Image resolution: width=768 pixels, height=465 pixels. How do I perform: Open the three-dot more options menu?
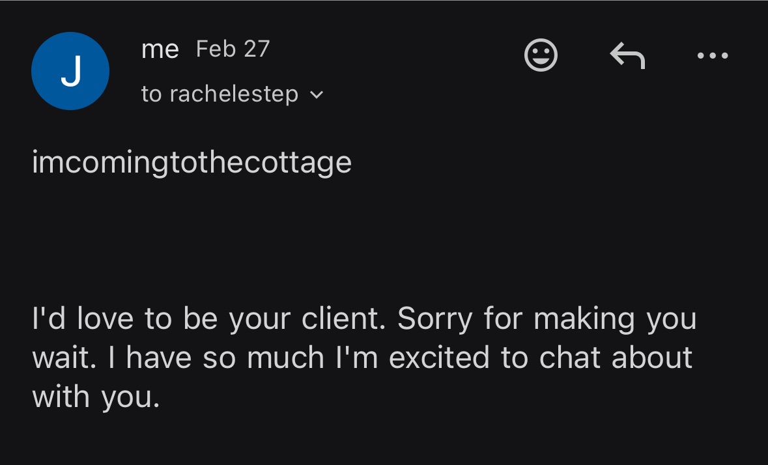pos(712,56)
